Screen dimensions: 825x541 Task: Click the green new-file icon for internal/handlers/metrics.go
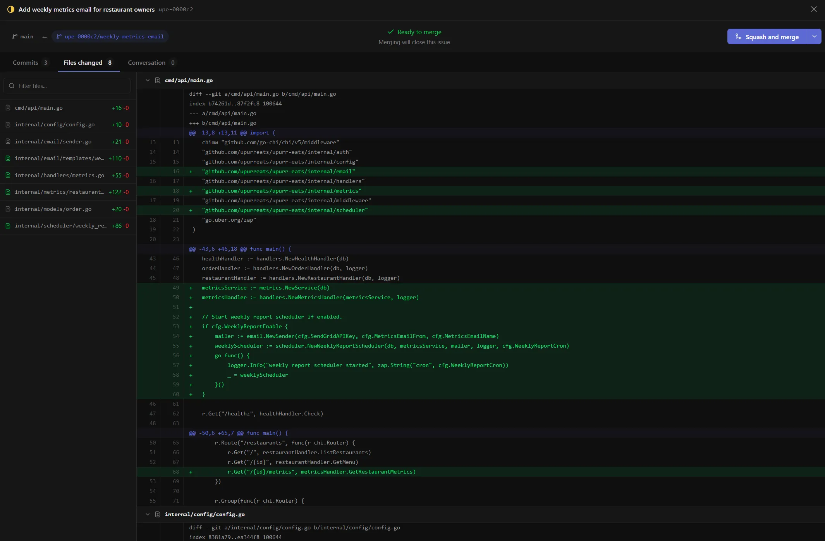coord(8,175)
